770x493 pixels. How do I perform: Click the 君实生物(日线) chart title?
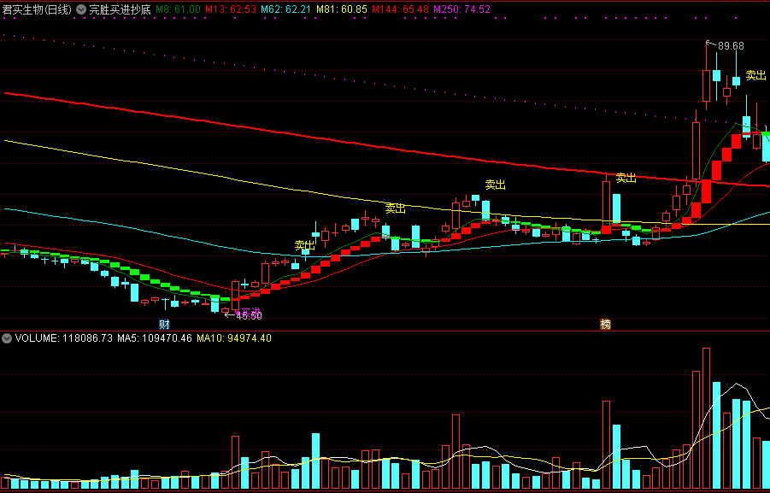38,9
